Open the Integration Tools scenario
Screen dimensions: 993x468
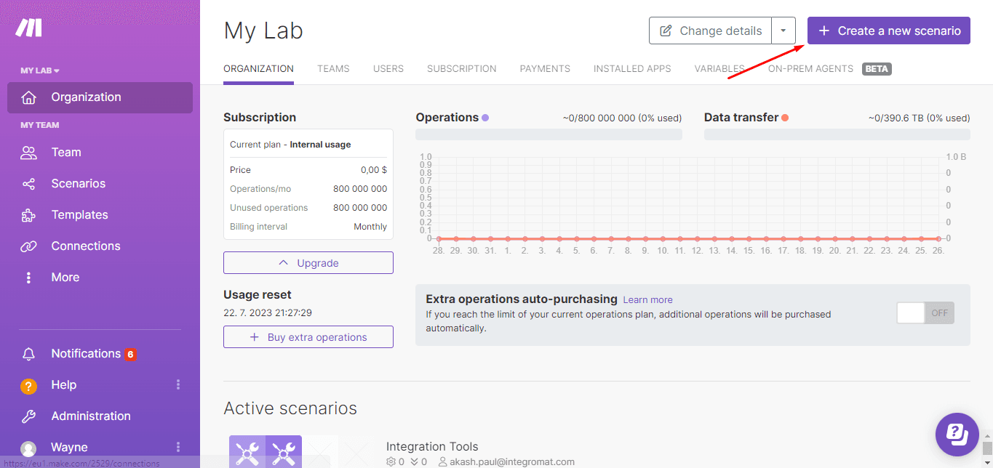coord(432,446)
